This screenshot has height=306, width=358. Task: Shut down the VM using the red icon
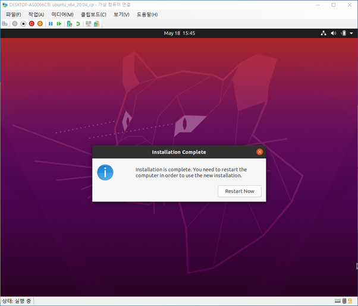pyautogui.click(x=32, y=24)
